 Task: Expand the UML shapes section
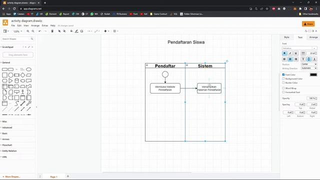[x=4, y=156]
